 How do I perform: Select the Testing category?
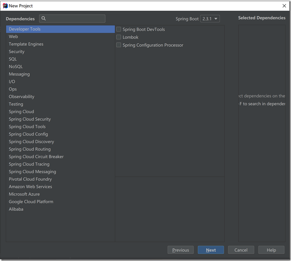pos(60,104)
